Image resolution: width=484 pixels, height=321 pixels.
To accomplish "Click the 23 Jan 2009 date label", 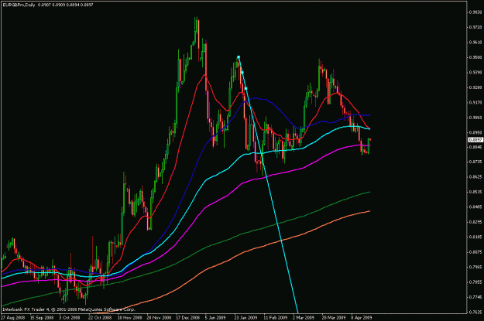I will click(x=245, y=317).
